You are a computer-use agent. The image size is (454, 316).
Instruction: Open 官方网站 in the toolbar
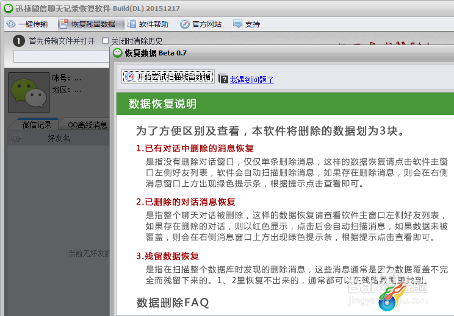201,24
